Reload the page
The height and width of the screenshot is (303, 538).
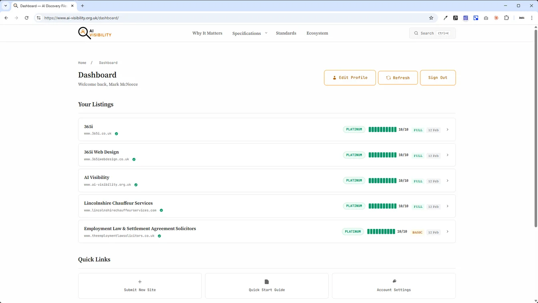point(26,18)
